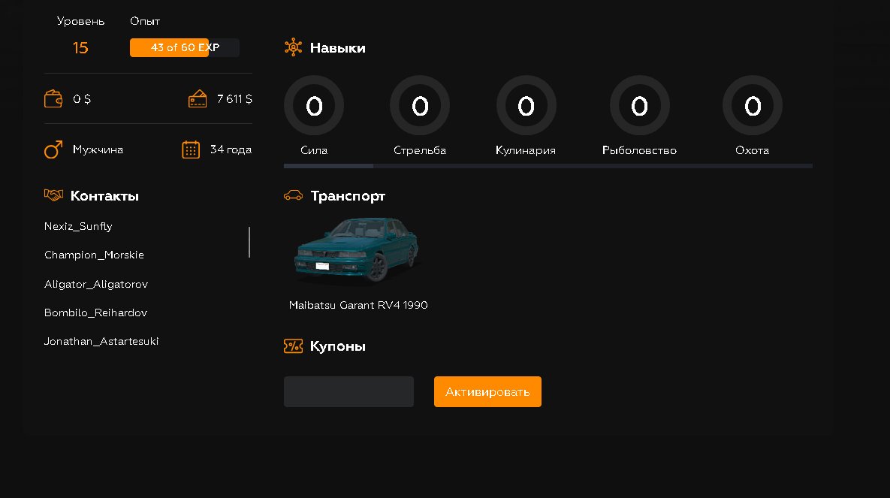The width and height of the screenshot is (890, 498).
Task: Click the Навыки skills network icon
Action: 293,48
